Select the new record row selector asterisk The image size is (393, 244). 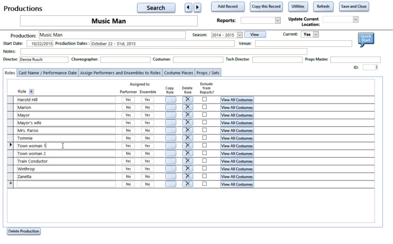10,184
